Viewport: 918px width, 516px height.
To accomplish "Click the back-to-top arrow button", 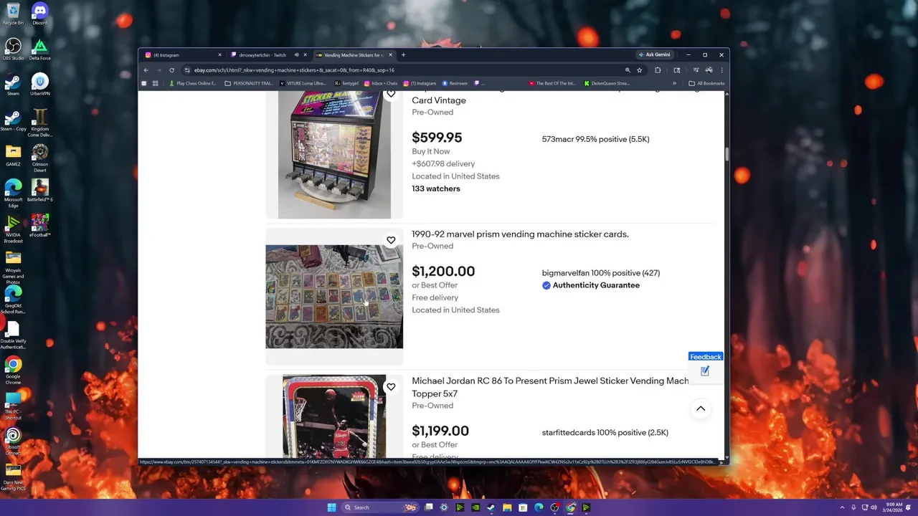I will point(701,409).
